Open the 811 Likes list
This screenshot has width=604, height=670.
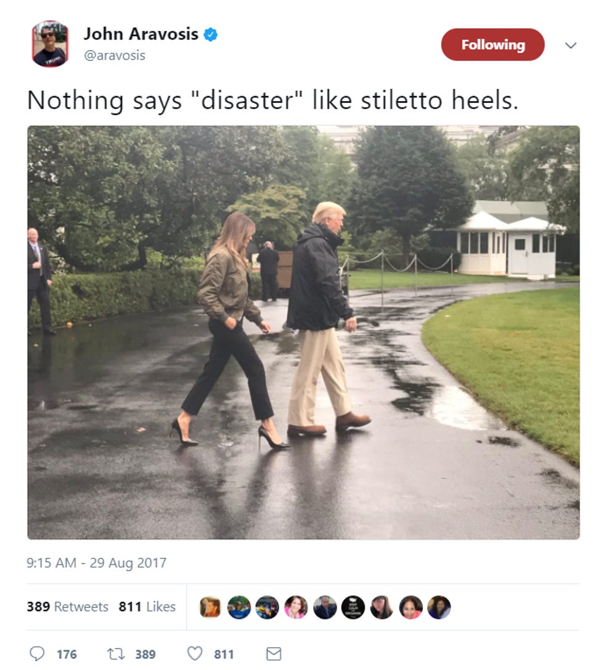147,607
